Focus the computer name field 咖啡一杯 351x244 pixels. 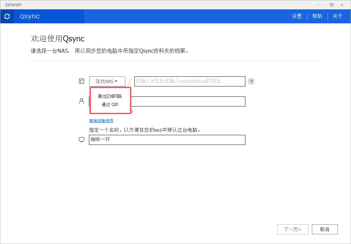[x=167, y=140]
